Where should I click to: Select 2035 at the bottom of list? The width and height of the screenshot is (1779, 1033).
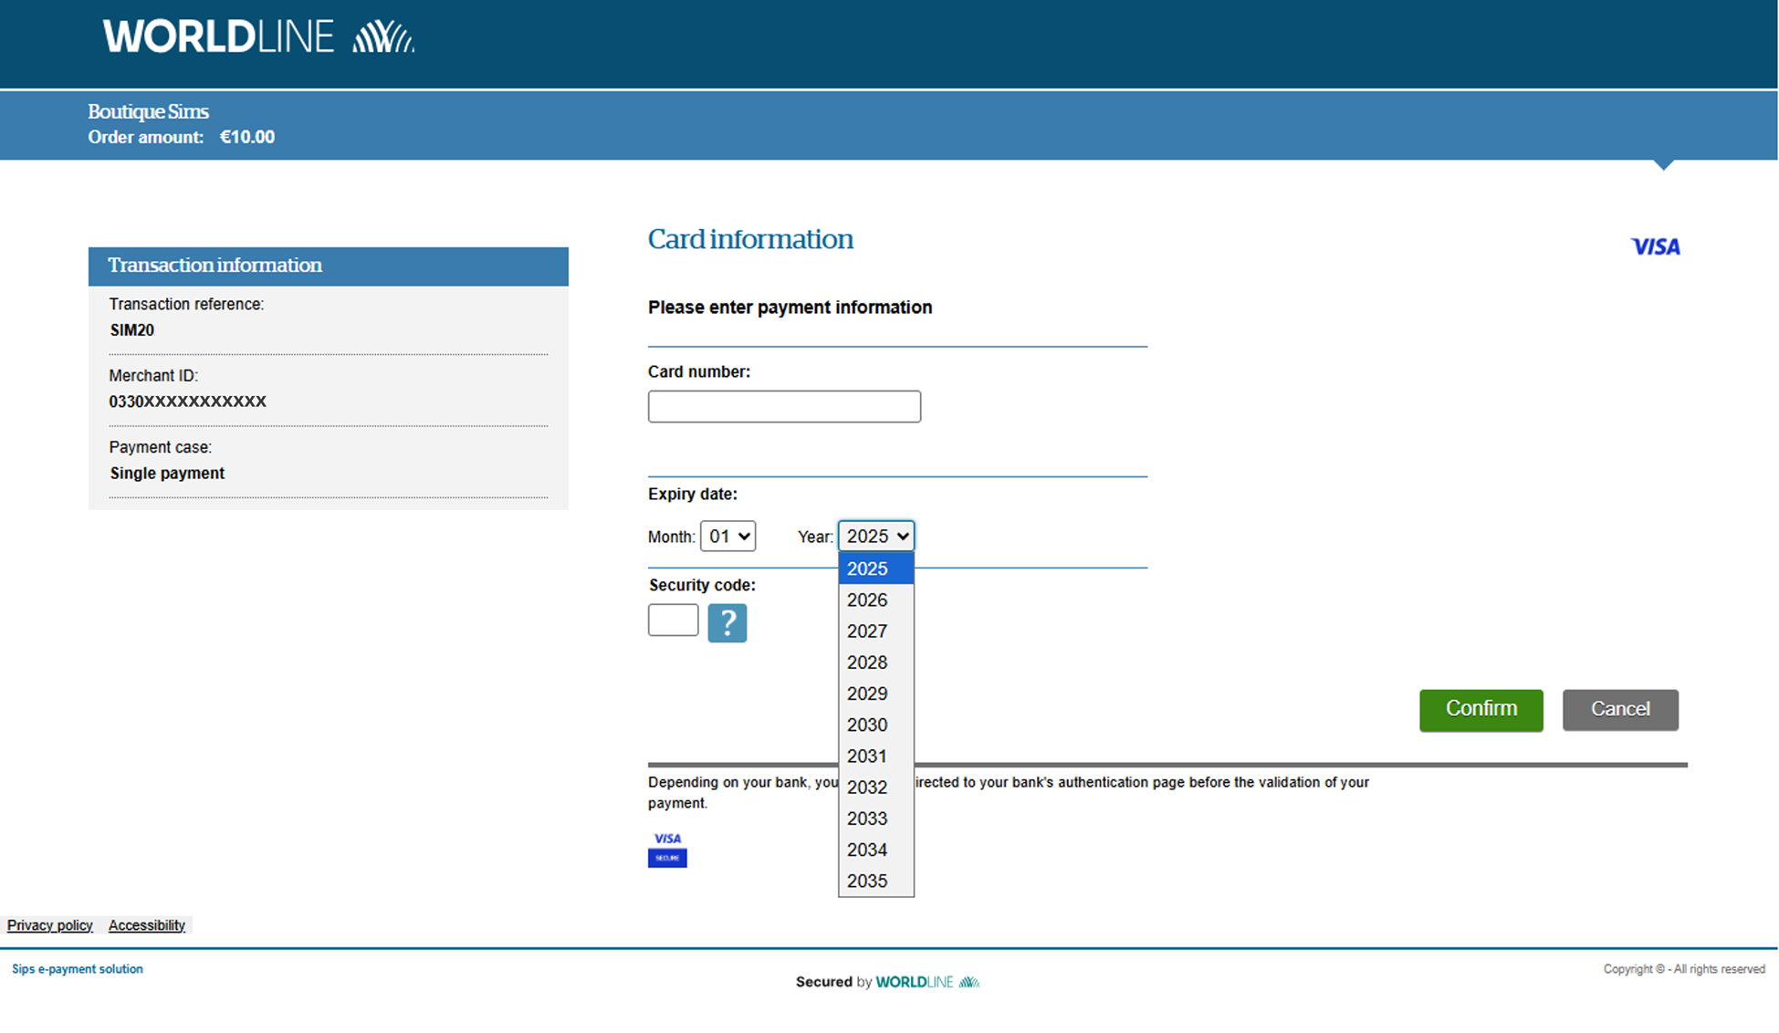(x=867, y=881)
